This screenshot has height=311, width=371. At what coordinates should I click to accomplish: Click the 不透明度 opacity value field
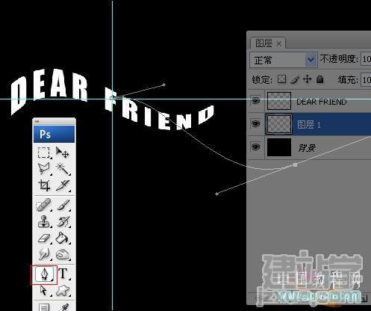click(366, 59)
